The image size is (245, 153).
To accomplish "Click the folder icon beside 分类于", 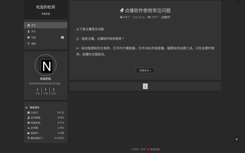I will tap(149, 17).
